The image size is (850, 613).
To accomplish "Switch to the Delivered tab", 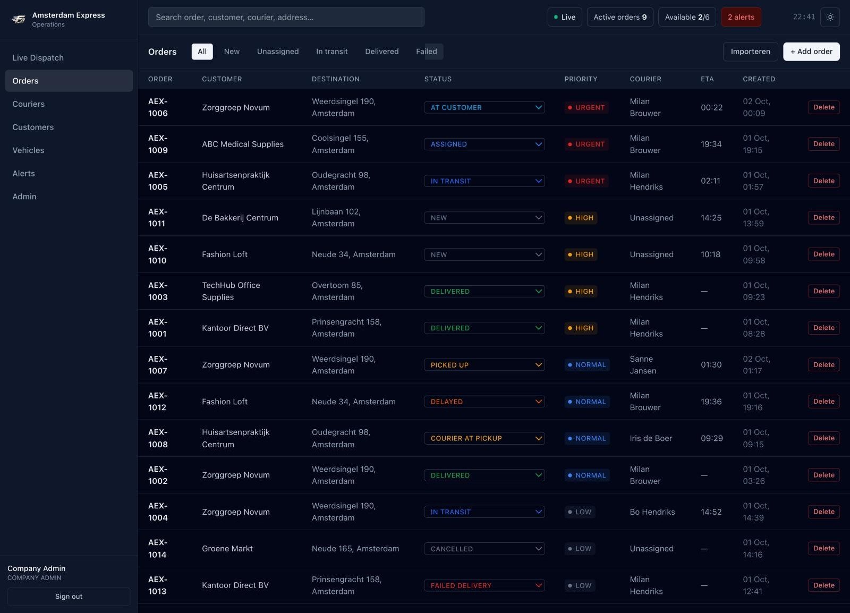I will (381, 52).
